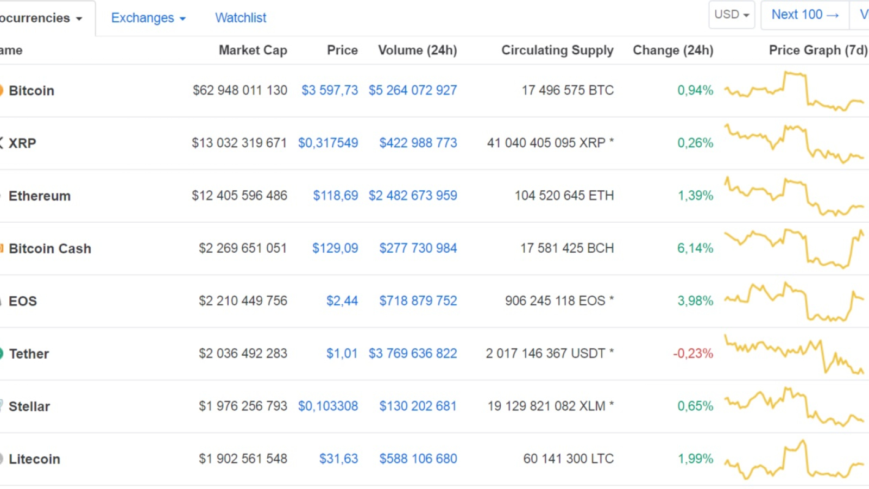View XRP 7-day price graph
The height and width of the screenshot is (489, 869).
(794, 143)
